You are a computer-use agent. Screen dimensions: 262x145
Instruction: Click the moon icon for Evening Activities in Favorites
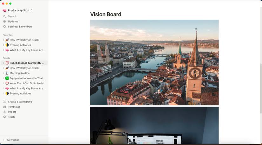point(7,45)
